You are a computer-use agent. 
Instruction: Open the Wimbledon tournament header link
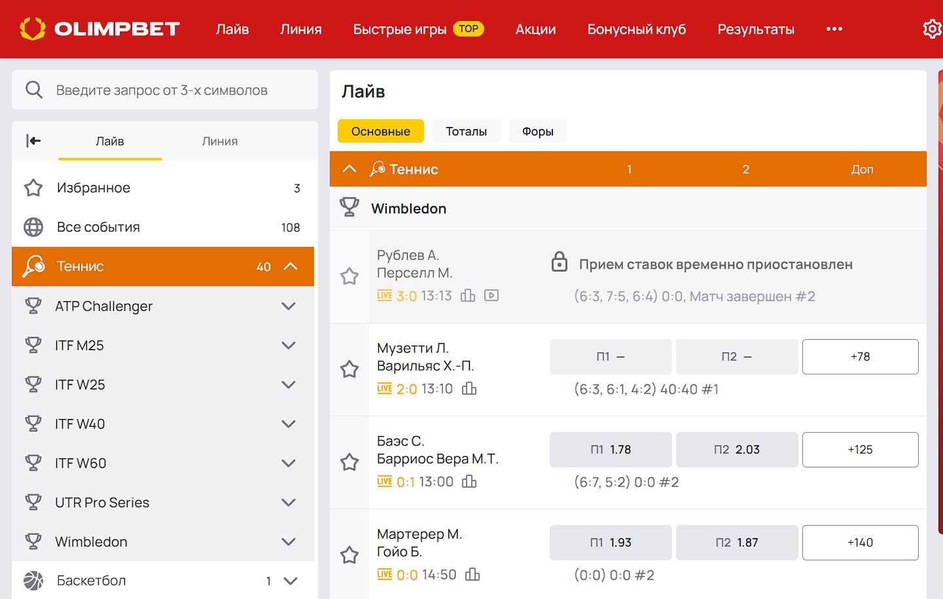409,208
